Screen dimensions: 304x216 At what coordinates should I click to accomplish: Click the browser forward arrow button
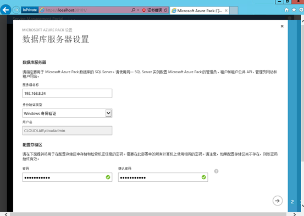[x=16, y=10]
